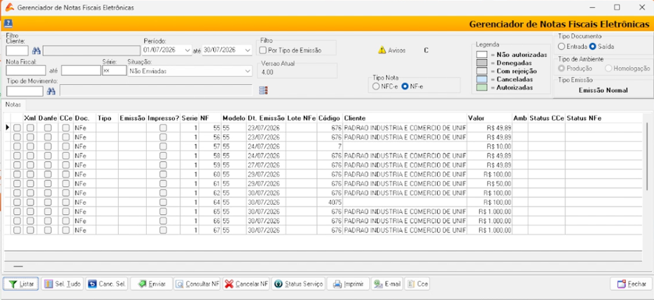This screenshot has width=654, height=300.
Task: Select Entrada document type
Action: [562, 47]
